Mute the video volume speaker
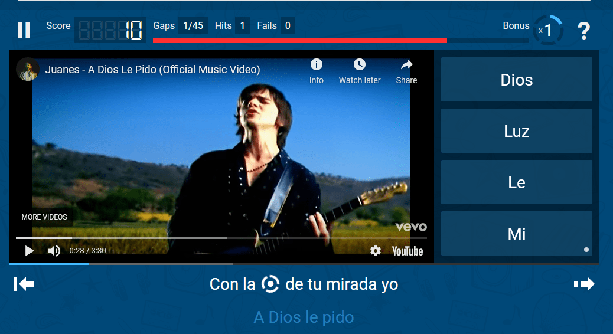This screenshot has height=334, width=613. click(x=54, y=251)
